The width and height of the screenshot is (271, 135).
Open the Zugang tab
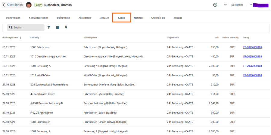coord(178,18)
